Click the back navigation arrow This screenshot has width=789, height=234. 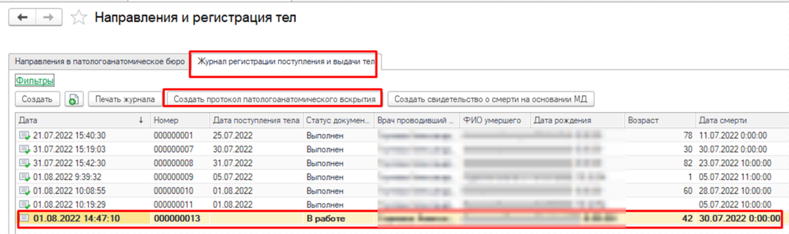click(x=22, y=18)
